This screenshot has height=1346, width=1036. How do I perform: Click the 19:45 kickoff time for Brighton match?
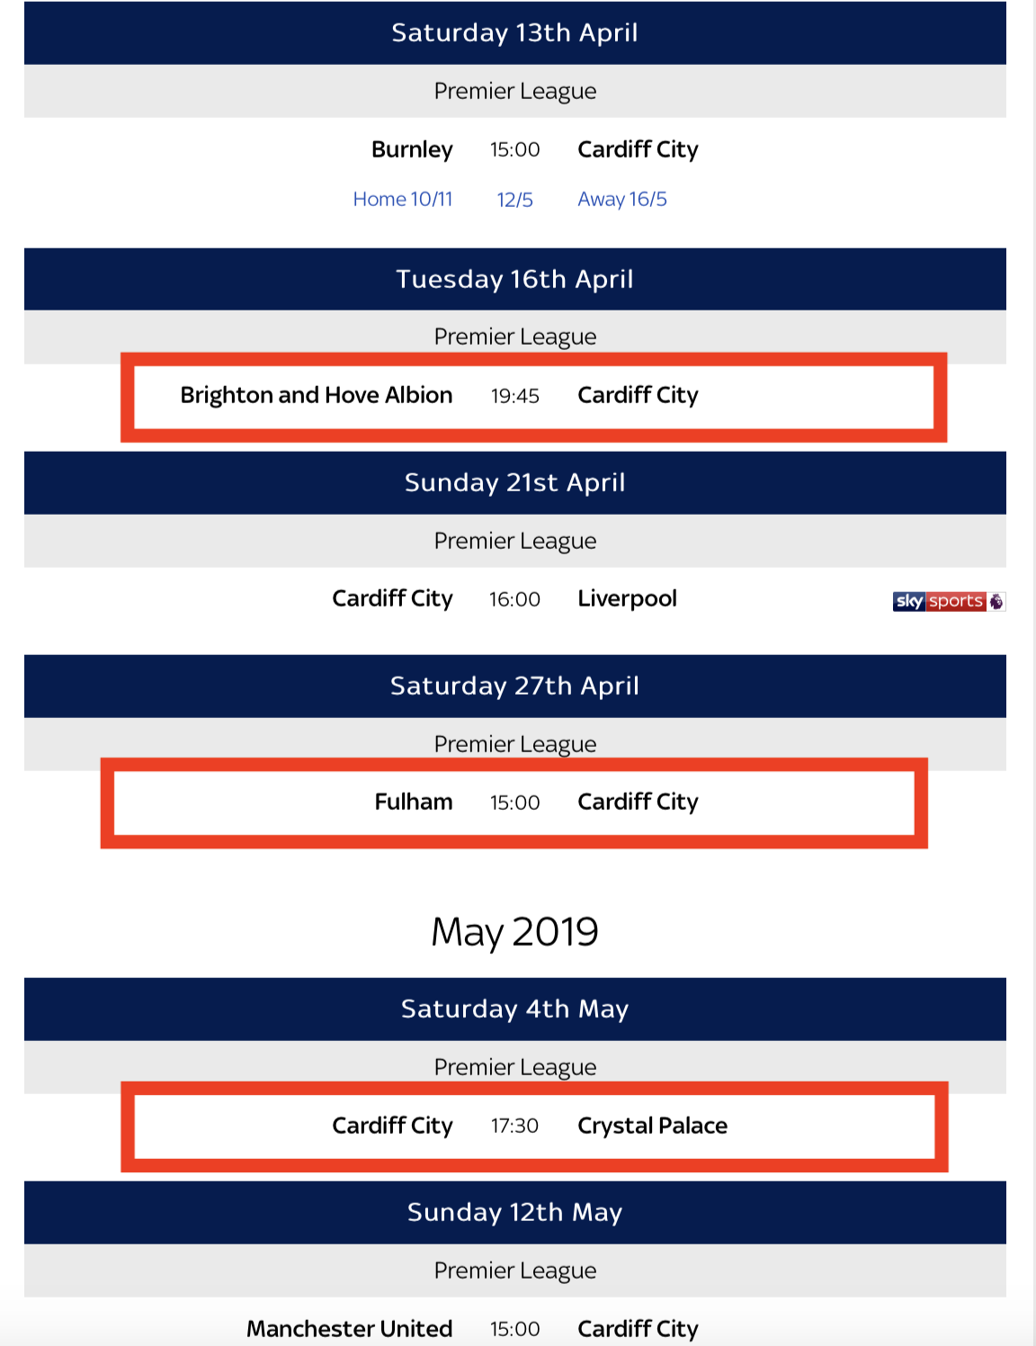point(515,396)
